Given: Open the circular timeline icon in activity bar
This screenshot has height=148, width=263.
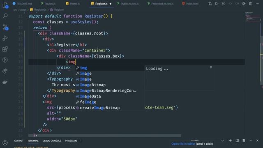Looking at the screenshot, I should coord(5,60).
